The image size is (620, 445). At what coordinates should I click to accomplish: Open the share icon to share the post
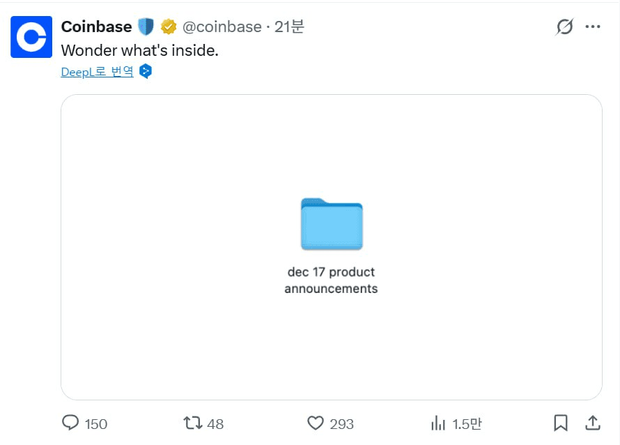pos(592,423)
